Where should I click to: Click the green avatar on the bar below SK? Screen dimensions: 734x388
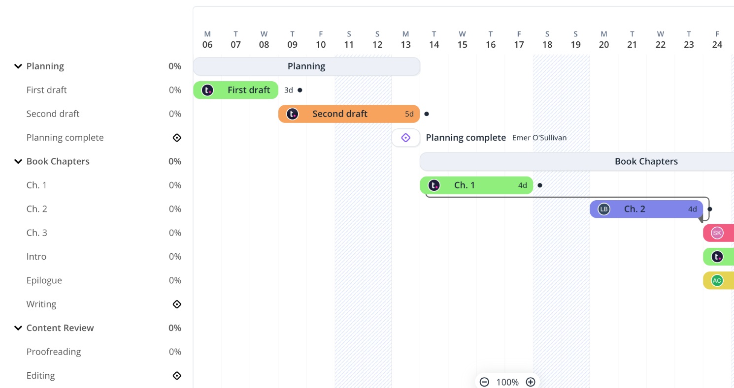717,256
